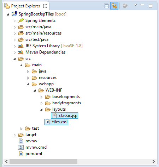The width and height of the screenshot is (159, 167).
Task: Collapse the SpringBootJspTiles project node
Action: click(x=8, y=14)
